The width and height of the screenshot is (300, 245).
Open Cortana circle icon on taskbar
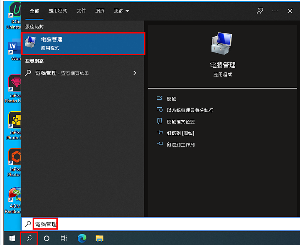point(47,238)
